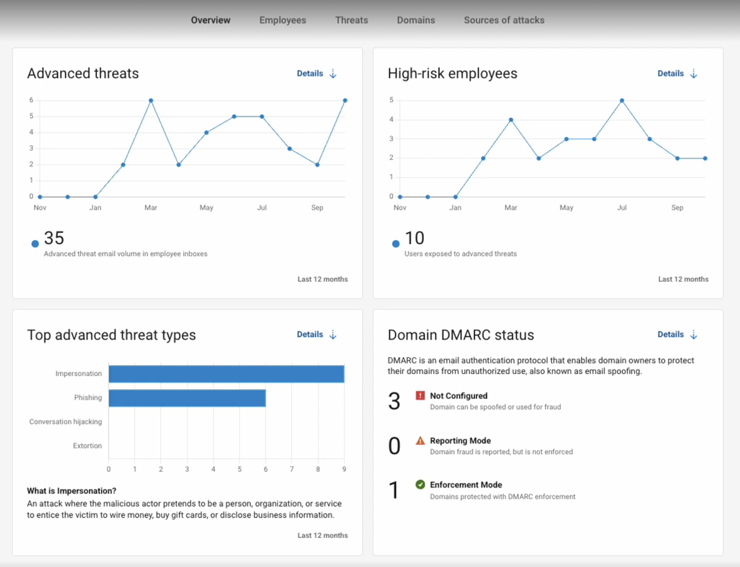Switch to the Threats tab
The height and width of the screenshot is (567, 740).
(351, 20)
